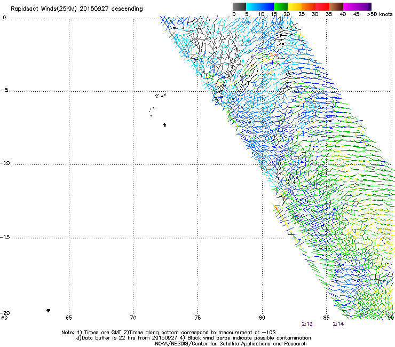Click the small black island near 20S 63E
The image size is (395, 347).
[48, 311]
